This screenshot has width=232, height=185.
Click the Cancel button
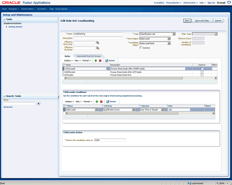(x=218, y=21)
